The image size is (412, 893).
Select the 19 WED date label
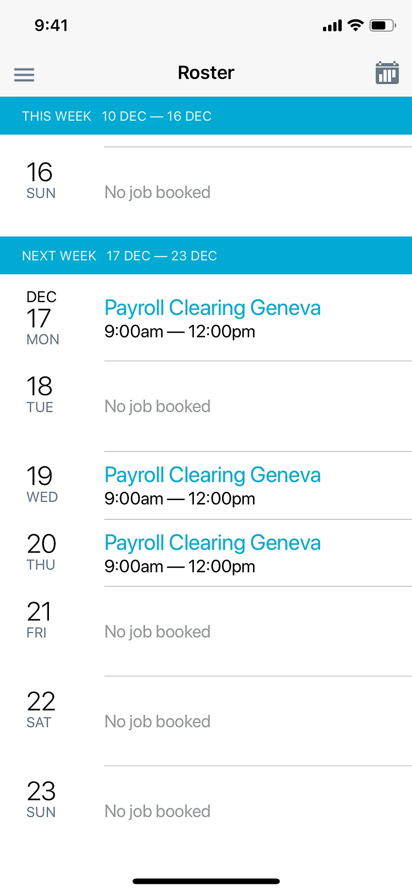click(x=42, y=483)
